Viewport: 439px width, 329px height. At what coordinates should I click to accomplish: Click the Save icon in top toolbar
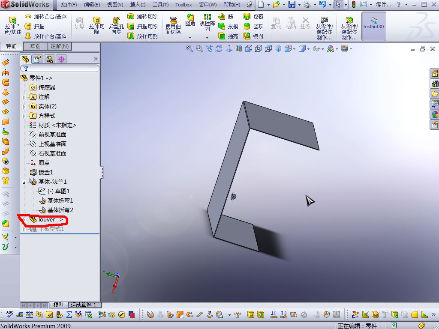pos(292,4)
